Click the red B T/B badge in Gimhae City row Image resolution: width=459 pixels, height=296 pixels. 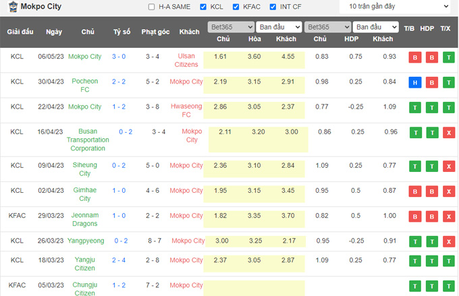tap(414, 191)
